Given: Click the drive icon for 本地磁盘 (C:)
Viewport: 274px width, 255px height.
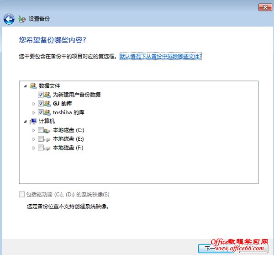Looking at the screenshot, I should [x=47, y=130].
